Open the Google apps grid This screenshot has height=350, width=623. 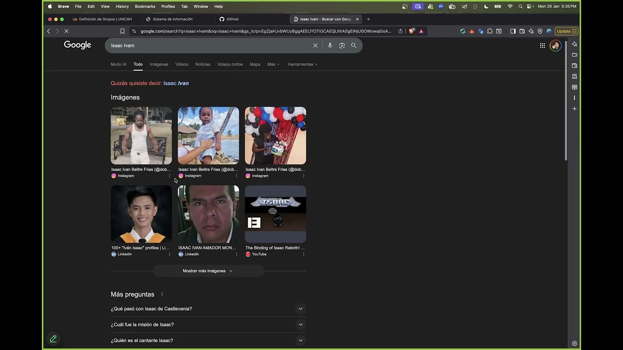click(x=542, y=45)
